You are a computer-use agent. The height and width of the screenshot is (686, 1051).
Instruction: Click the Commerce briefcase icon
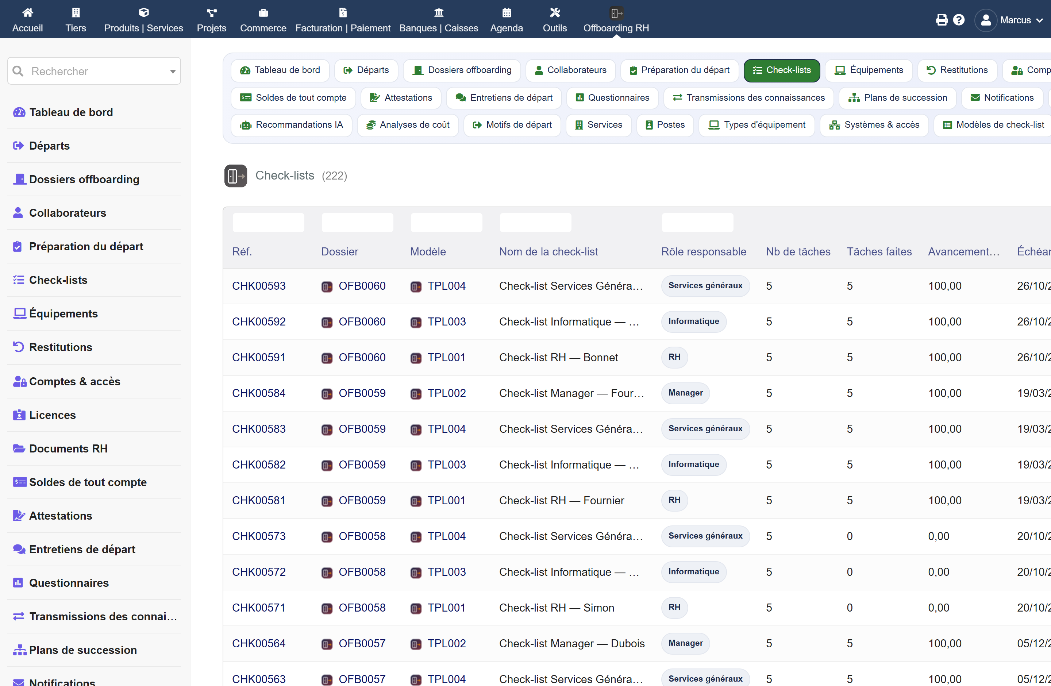263,12
